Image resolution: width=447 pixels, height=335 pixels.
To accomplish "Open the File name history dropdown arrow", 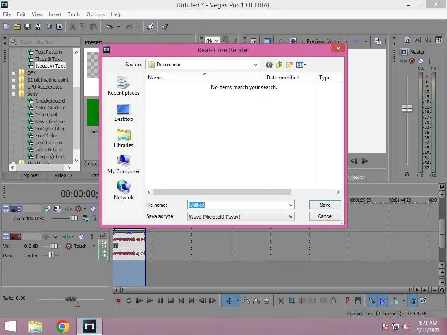I will coord(291,205).
